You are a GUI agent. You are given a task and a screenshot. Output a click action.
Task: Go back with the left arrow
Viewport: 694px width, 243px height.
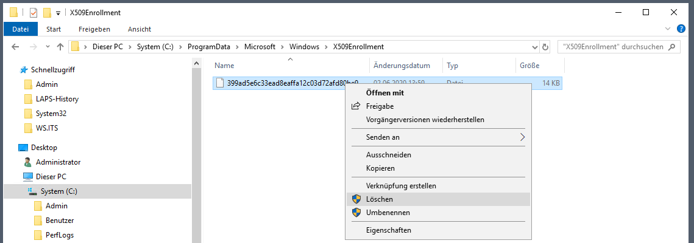15,47
